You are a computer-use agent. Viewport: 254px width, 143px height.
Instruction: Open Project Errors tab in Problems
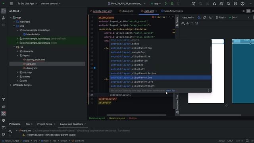pyautogui.click(x=46, y=124)
